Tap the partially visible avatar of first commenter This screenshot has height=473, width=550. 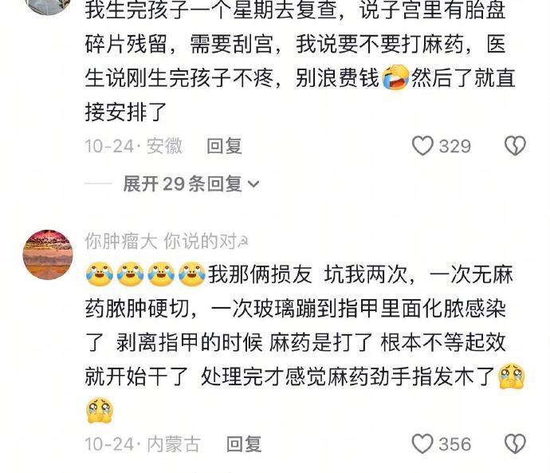48,7
